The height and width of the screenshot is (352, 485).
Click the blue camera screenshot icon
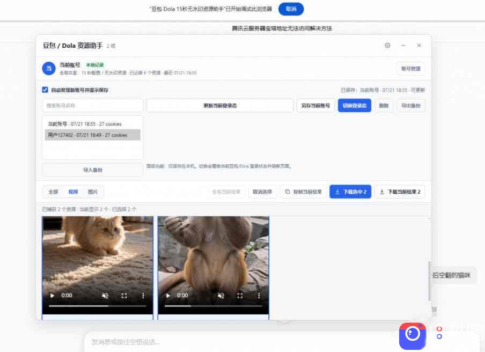[413, 336]
